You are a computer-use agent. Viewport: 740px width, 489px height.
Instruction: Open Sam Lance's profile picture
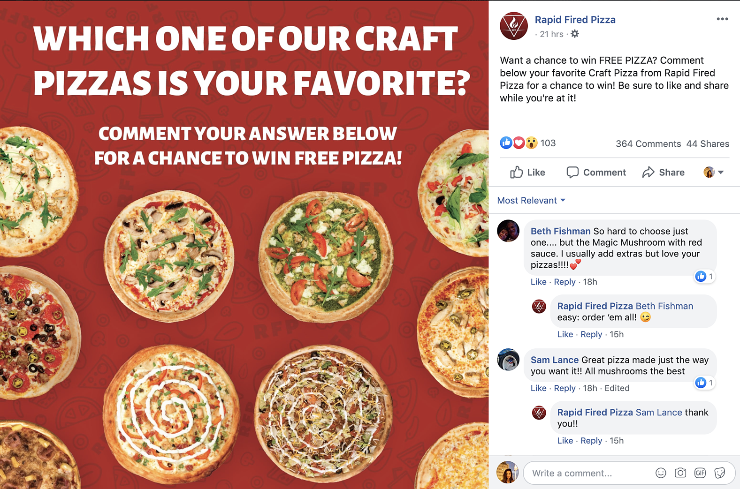point(508,360)
